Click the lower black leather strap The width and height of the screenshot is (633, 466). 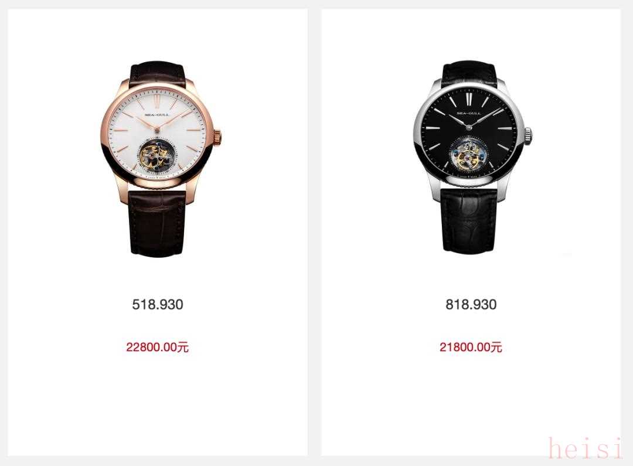coord(469,220)
